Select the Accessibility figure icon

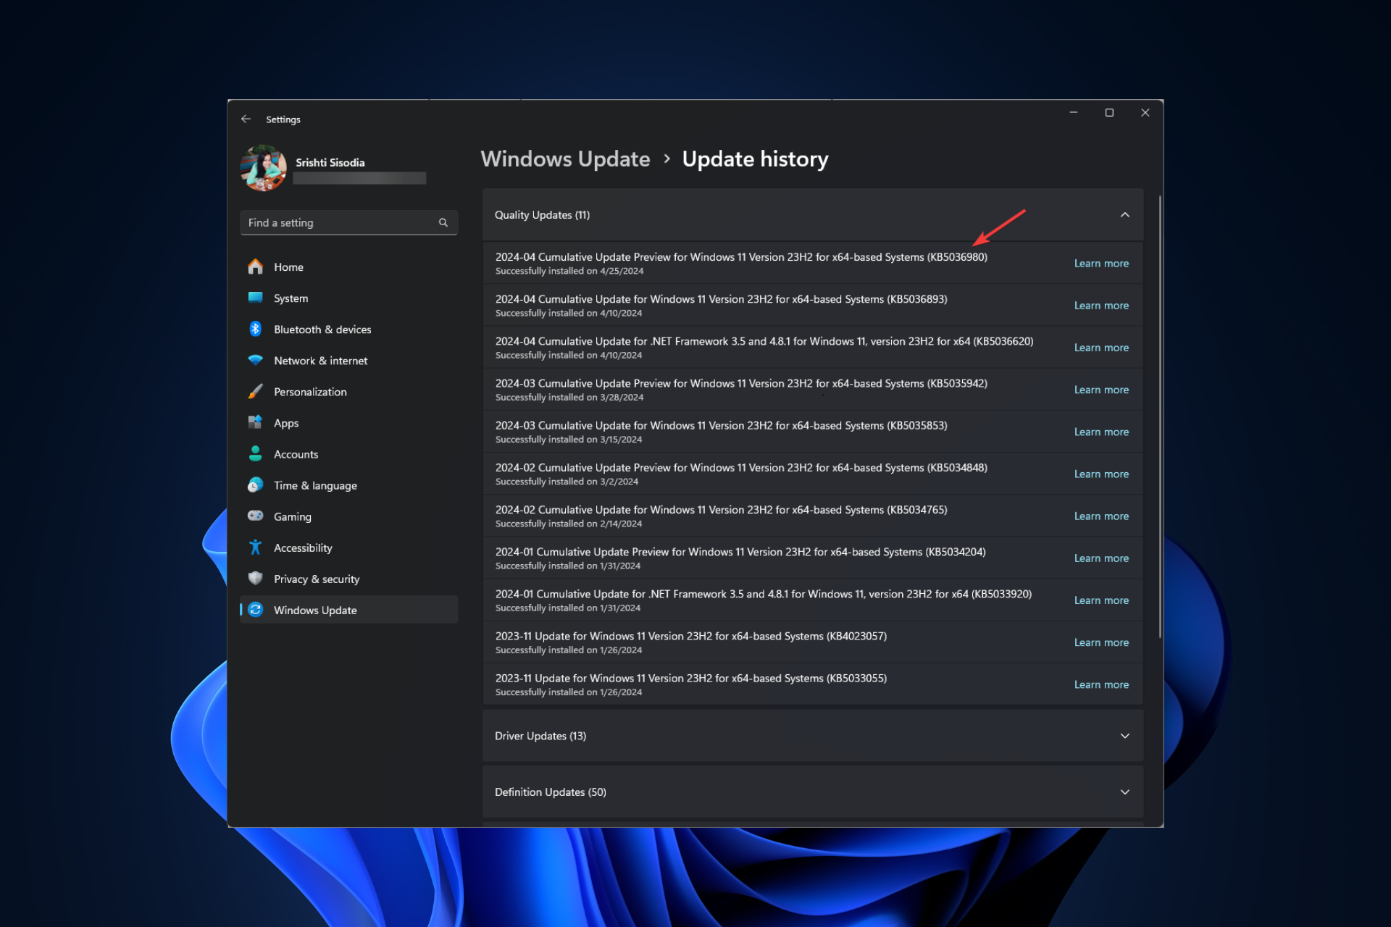tap(255, 547)
